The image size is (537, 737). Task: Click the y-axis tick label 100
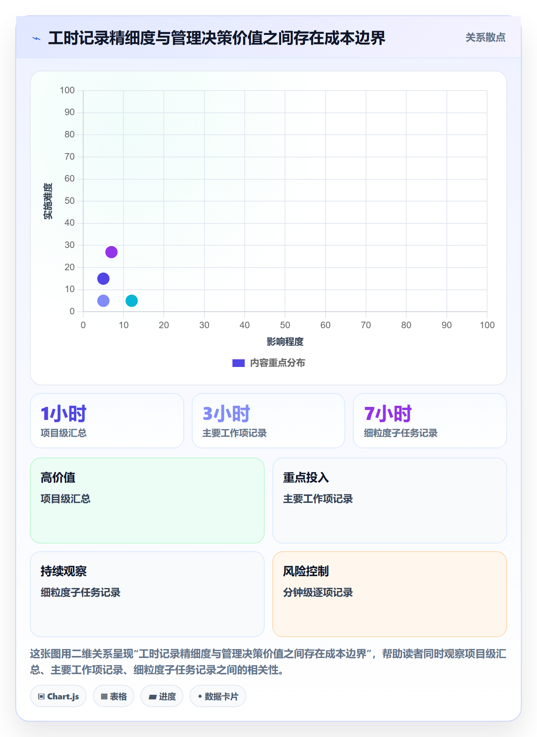click(x=67, y=90)
